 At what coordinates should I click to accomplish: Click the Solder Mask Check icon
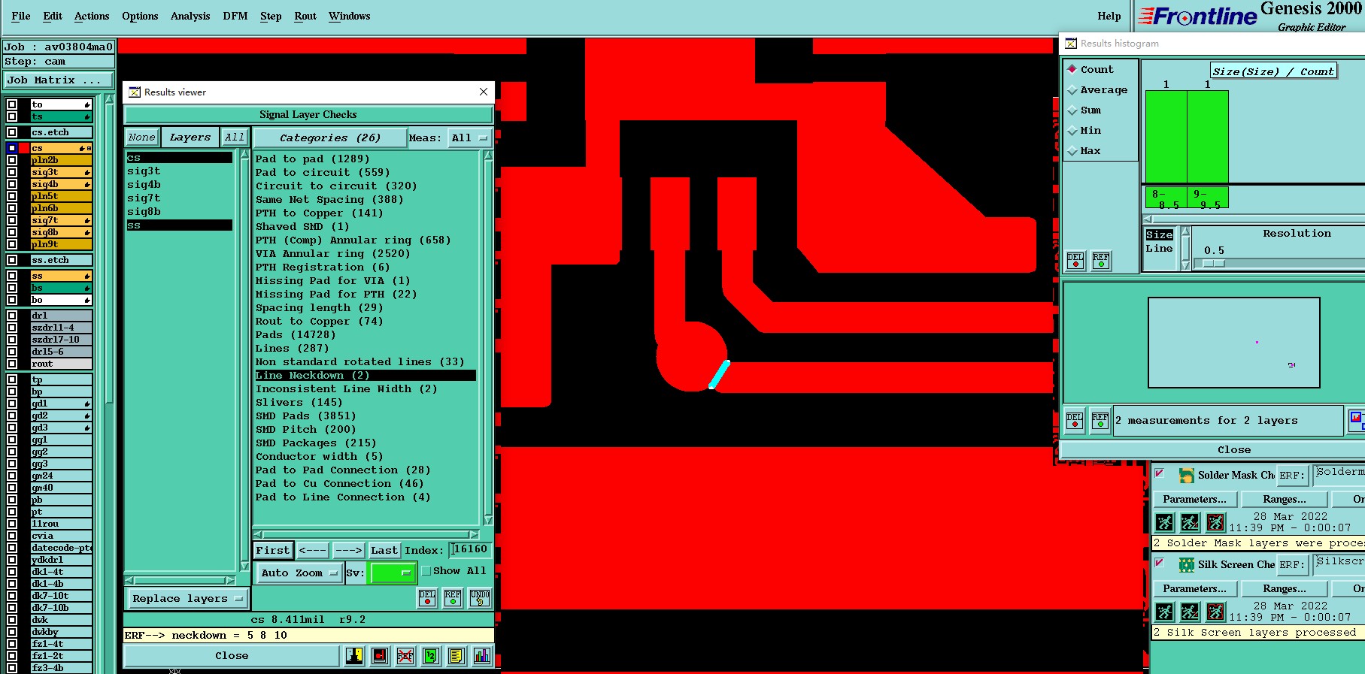1187,475
